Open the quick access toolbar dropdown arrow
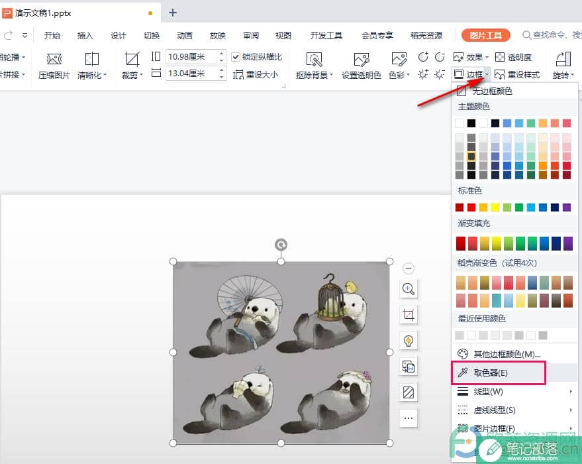Screen dimensions: 582x464 [x=24, y=35]
